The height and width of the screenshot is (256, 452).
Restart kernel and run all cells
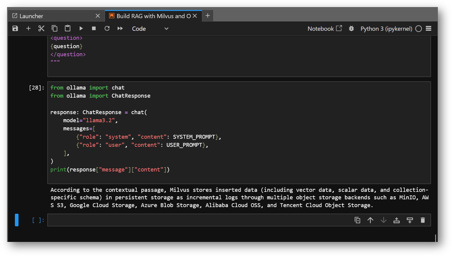tap(120, 29)
